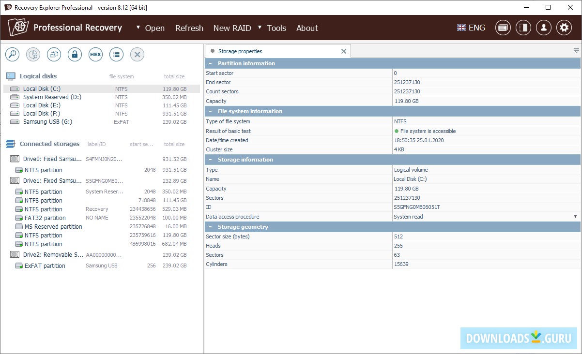
Task: Click the user profile icon
Action: tap(543, 28)
